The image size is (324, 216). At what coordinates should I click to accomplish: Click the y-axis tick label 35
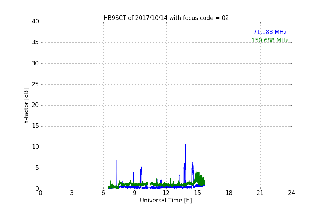point(35,42)
